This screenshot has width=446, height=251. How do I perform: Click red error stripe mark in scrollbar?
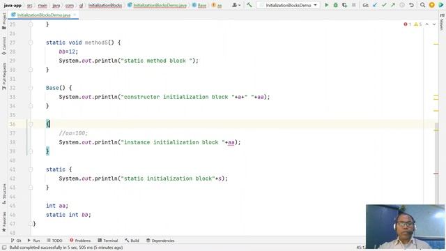pos(436,174)
